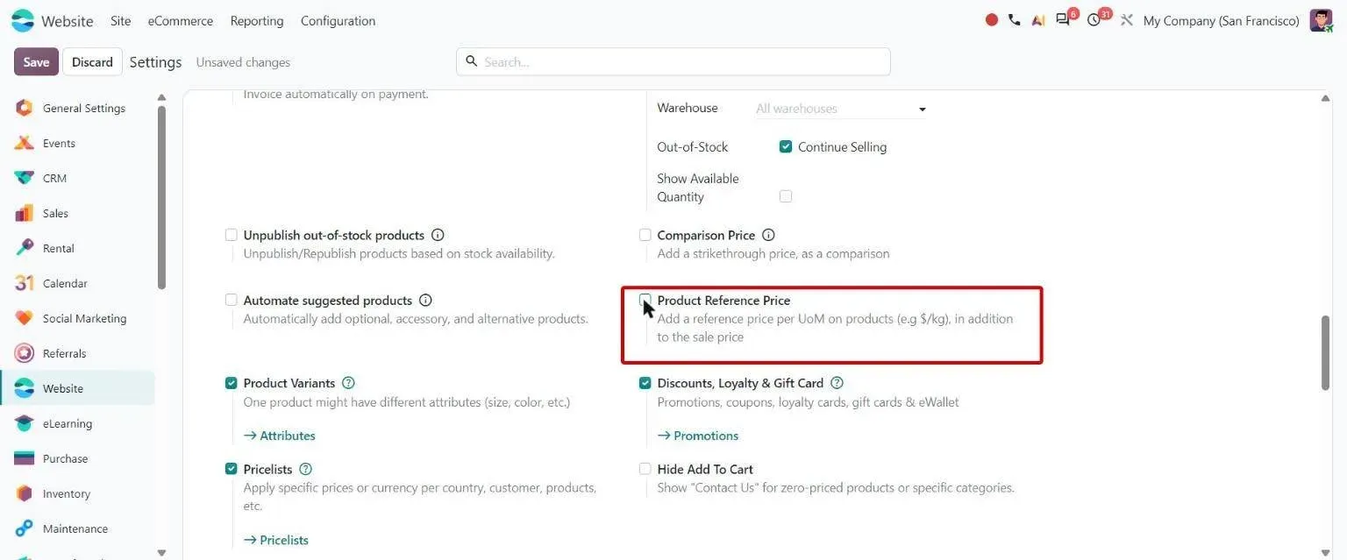Screen dimensions: 1347x560
Task: Click the settings search field
Action: pyautogui.click(x=673, y=61)
